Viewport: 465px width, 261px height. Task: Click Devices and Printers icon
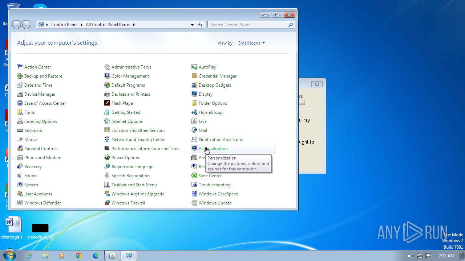pos(107,94)
